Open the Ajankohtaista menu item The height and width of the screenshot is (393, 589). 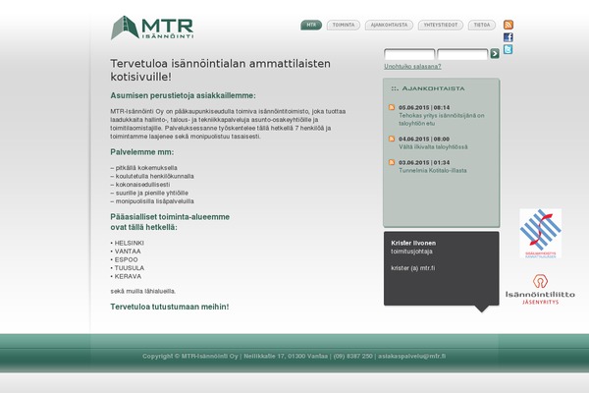(x=389, y=26)
